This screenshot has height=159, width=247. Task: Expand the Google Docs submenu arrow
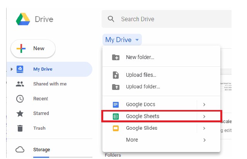pos(204,105)
